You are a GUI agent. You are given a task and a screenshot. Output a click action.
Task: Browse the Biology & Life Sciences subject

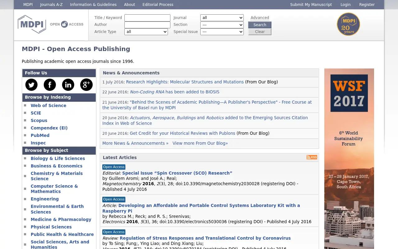(58, 158)
